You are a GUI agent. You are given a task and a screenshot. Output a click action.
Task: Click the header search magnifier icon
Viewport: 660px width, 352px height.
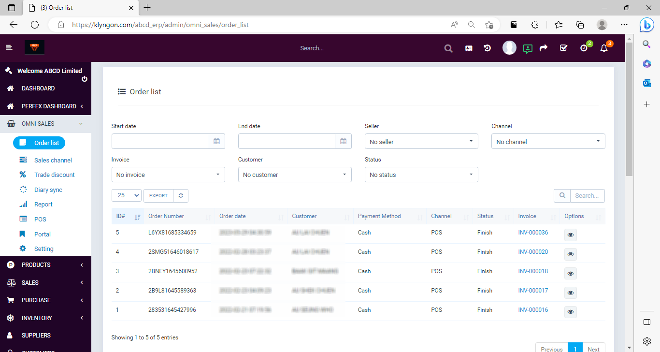448,48
